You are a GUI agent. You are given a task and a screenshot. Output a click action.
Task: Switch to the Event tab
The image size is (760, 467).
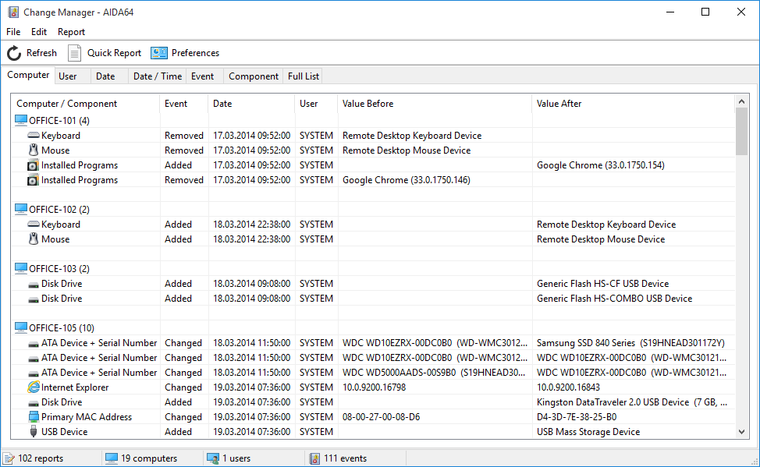coord(205,76)
